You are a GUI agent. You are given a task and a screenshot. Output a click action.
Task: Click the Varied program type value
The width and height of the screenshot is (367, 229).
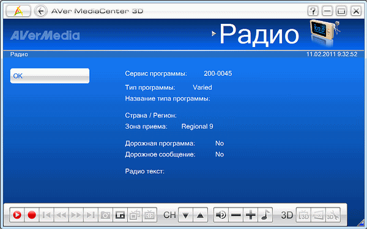pos(202,88)
